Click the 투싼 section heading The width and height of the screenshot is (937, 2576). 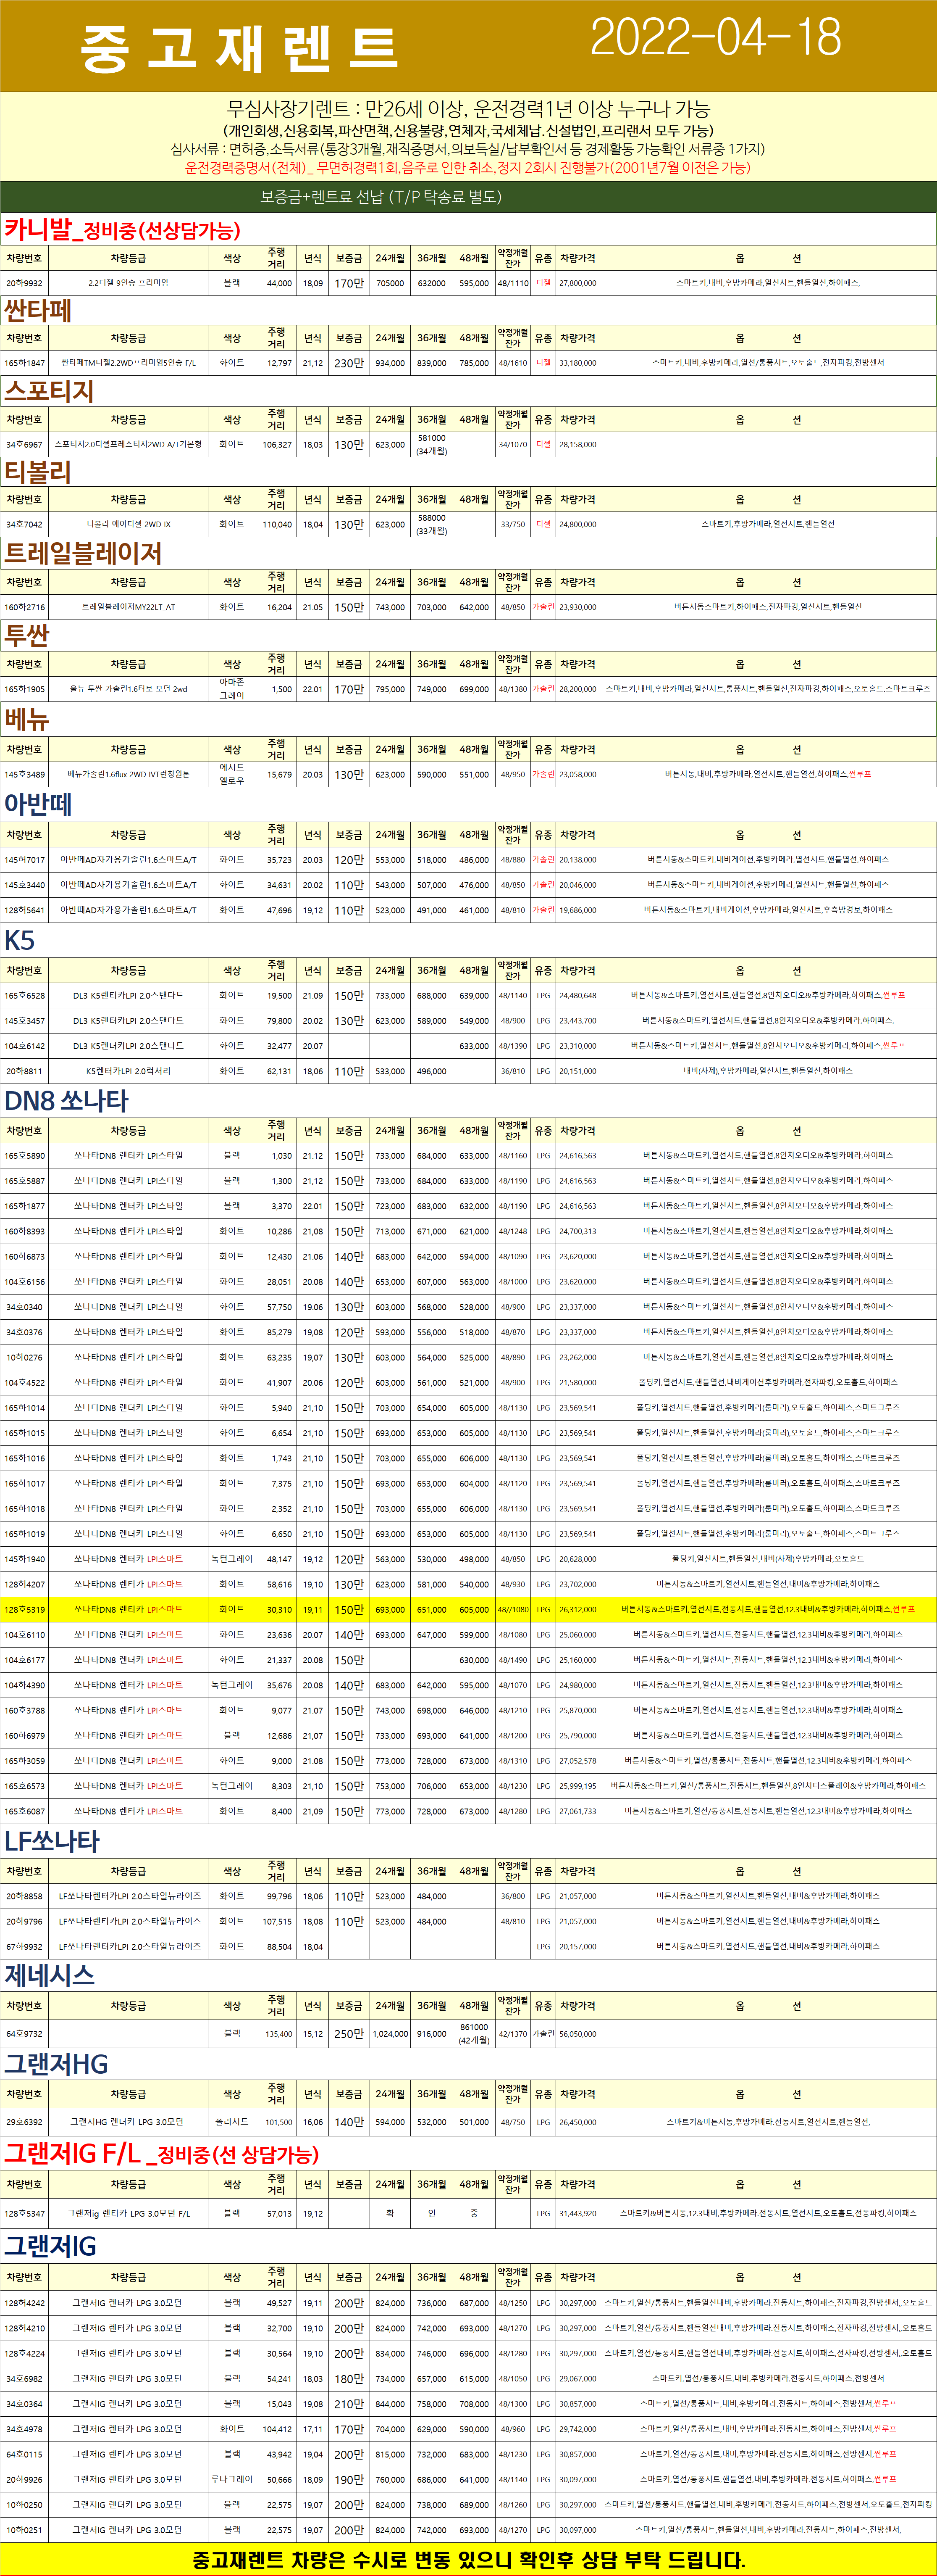coord(27,635)
